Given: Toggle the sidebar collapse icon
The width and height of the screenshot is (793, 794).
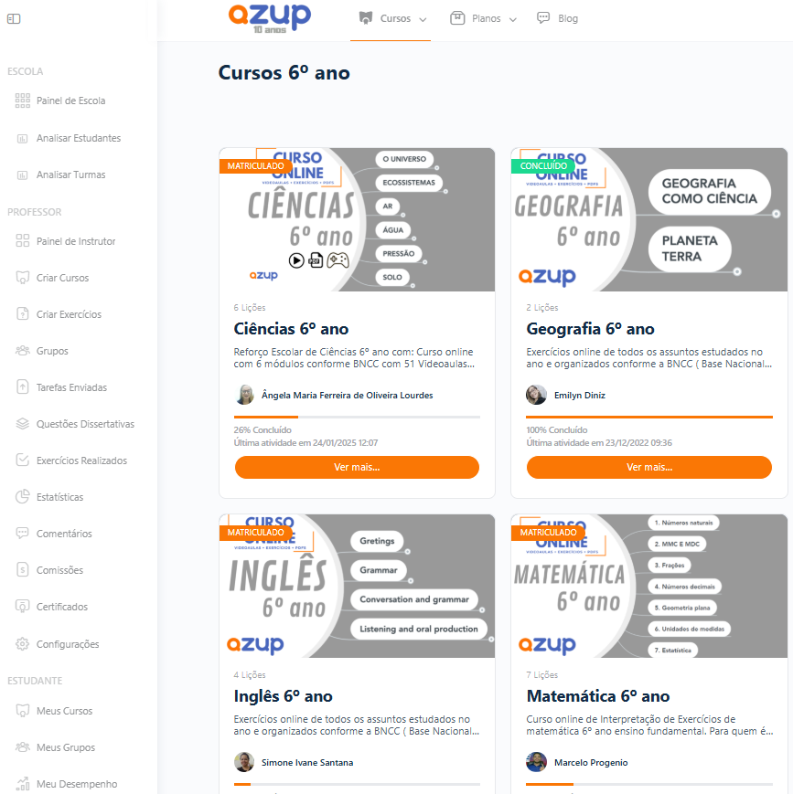Looking at the screenshot, I should 14,19.
